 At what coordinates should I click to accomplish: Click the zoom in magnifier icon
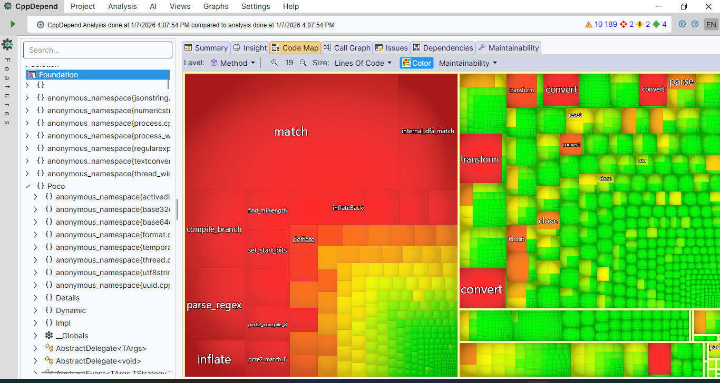275,63
